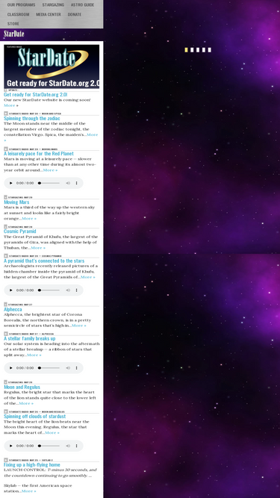Screen dimensions: 280x498
Task: Mute audio for A leisurely pace for the Red Planet
Action: tap(68, 183)
